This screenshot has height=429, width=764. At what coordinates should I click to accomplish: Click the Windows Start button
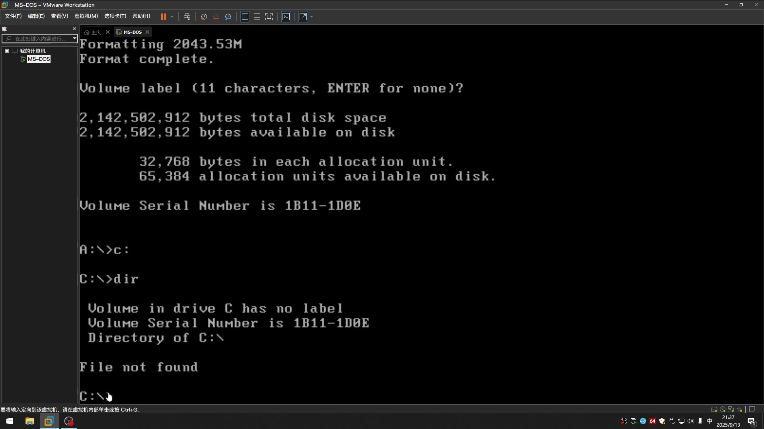coord(9,421)
